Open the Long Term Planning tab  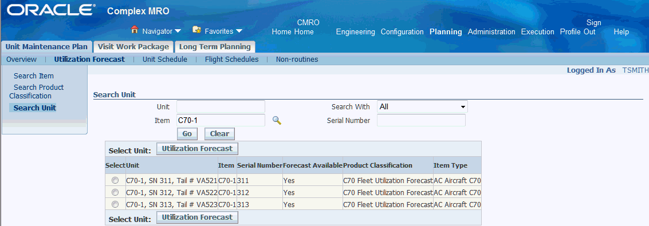pyautogui.click(x=215, y=47)
